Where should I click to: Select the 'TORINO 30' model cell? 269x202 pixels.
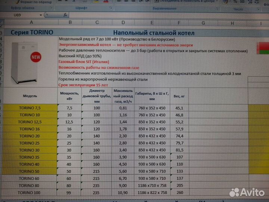(x=30, y=150)
